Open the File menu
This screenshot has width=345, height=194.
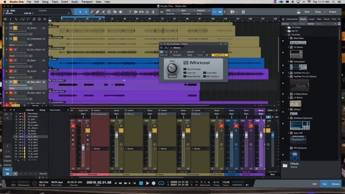[29, 2]
